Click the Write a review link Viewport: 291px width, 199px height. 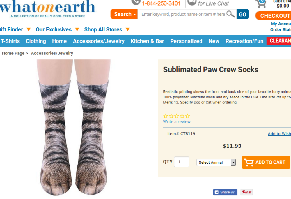click(x=177, y=121)
